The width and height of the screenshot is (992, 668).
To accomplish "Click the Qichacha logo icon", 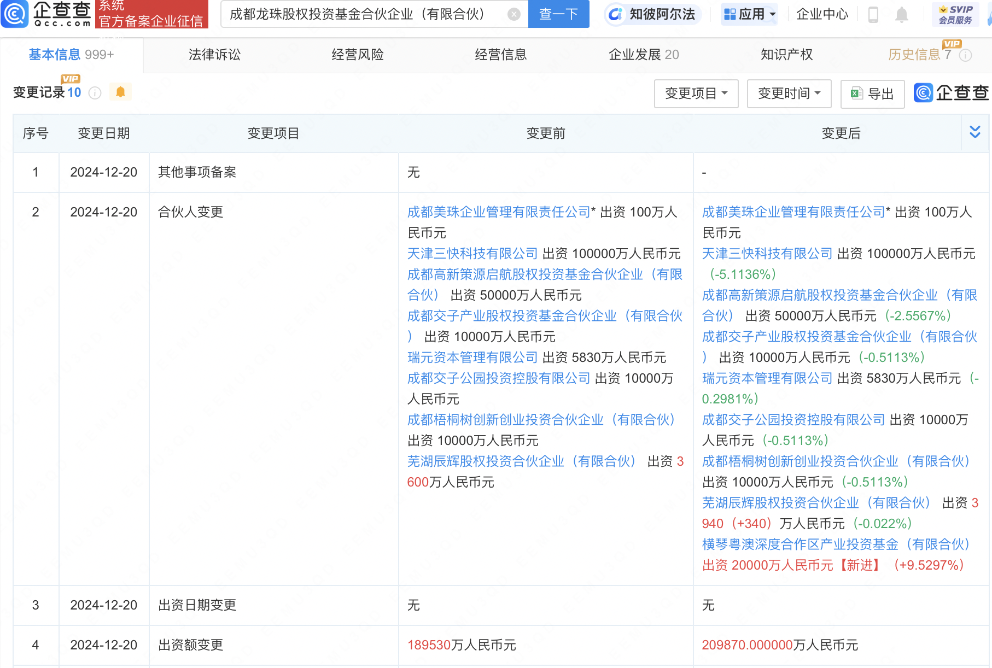I will (x=14, y=14).
